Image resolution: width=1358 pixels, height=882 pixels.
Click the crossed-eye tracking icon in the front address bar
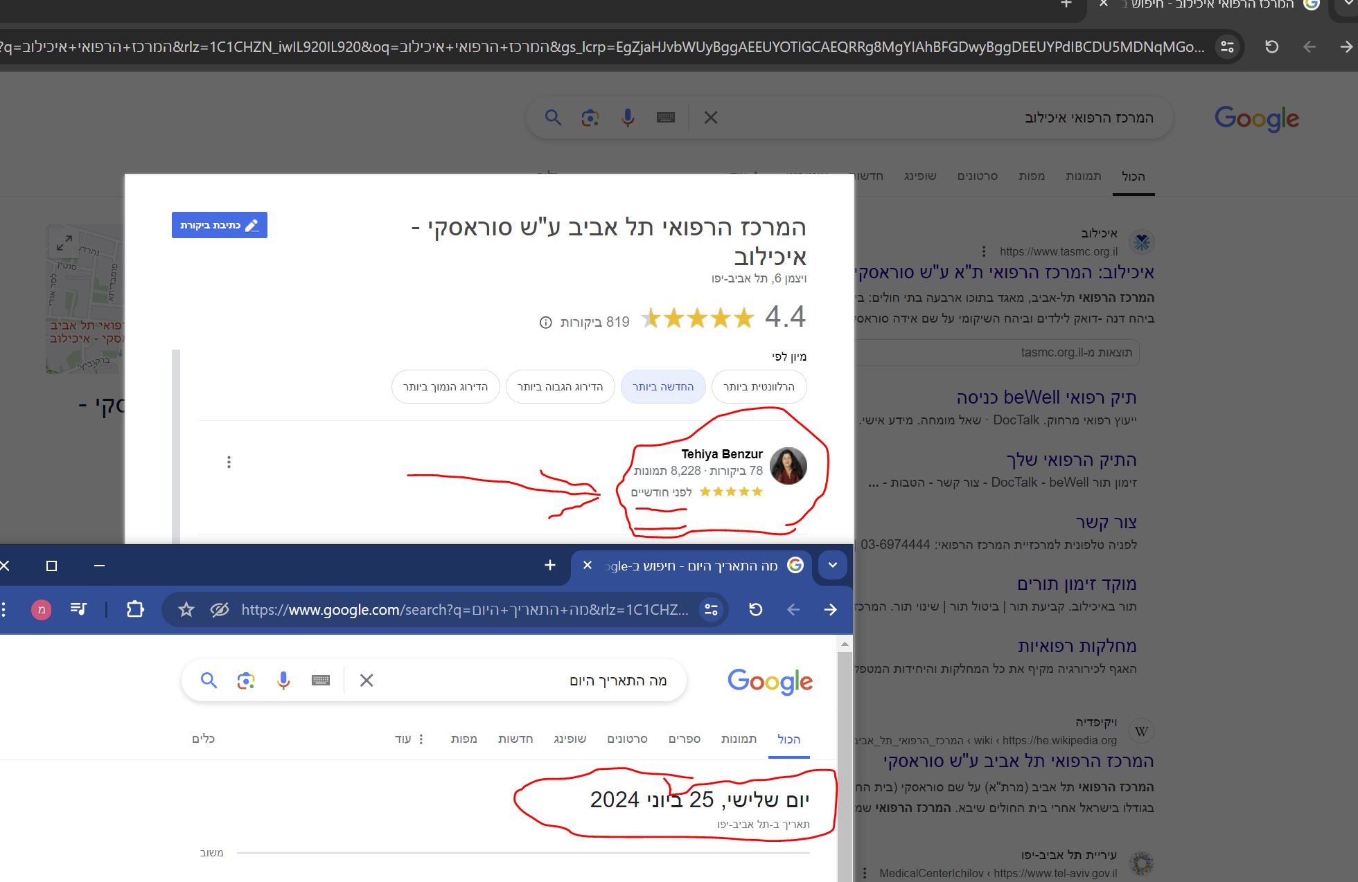220,609
